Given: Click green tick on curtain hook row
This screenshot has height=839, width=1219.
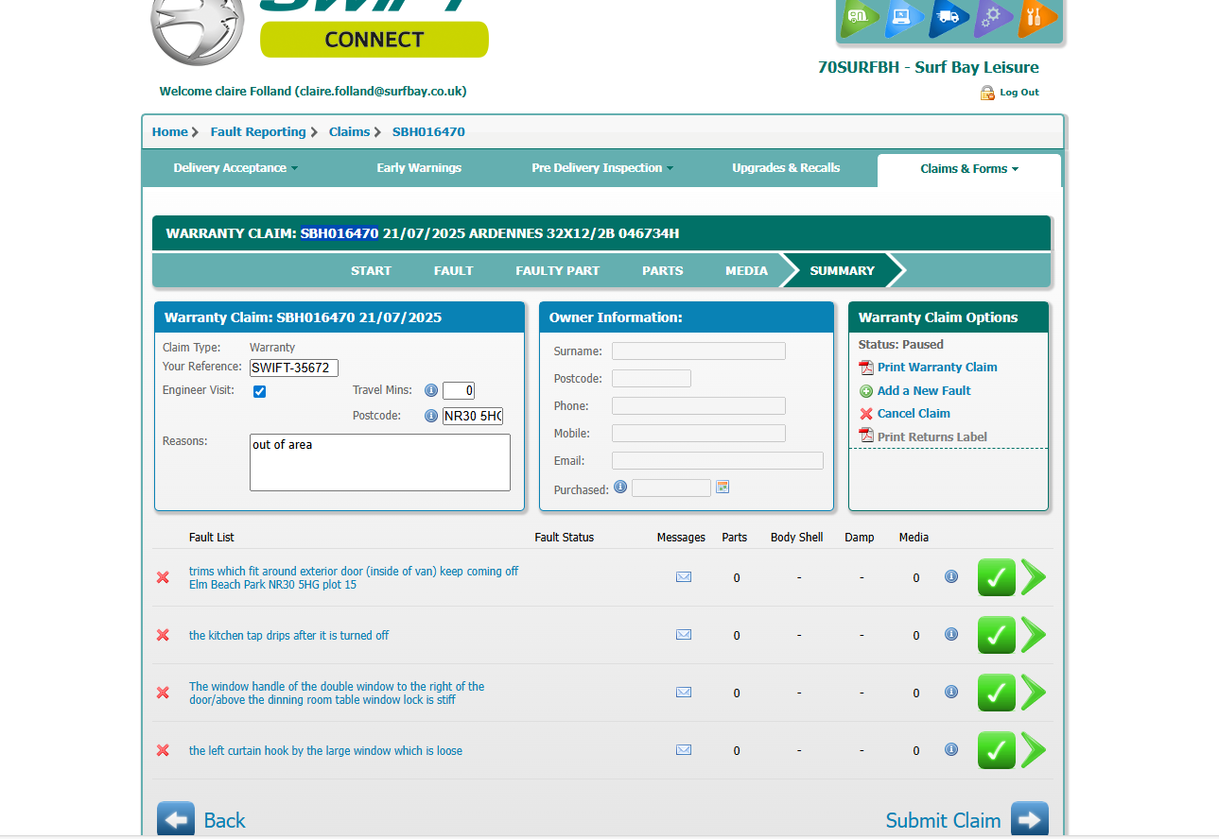Looking at the screenshot, I should pyautogui.click(x=996, y=750).
